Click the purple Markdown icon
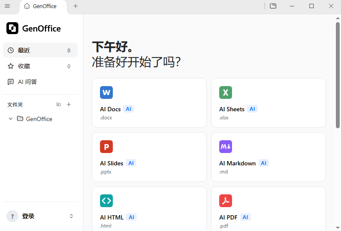This screenshot has width=341, height=231. 226,147
